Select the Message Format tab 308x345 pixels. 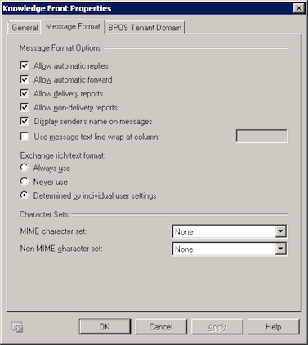73,26
